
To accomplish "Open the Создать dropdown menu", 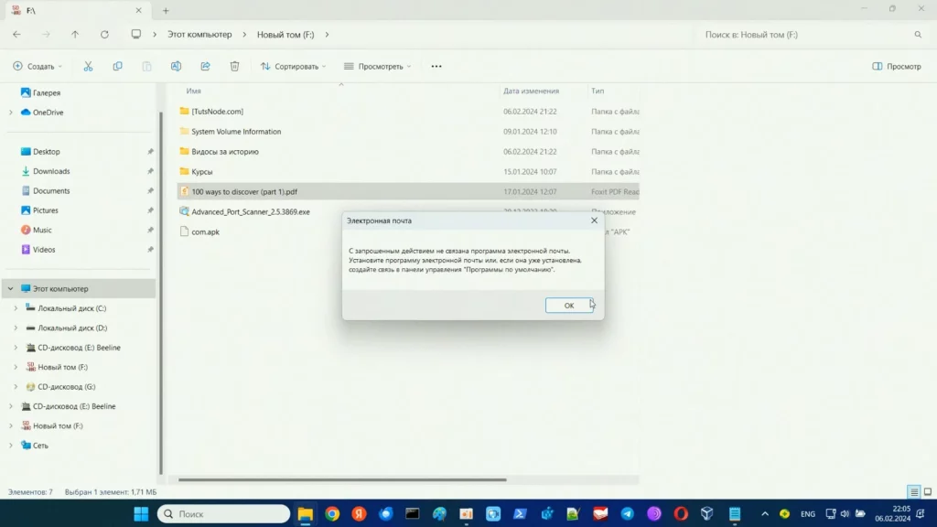I will tap(38, 66).
